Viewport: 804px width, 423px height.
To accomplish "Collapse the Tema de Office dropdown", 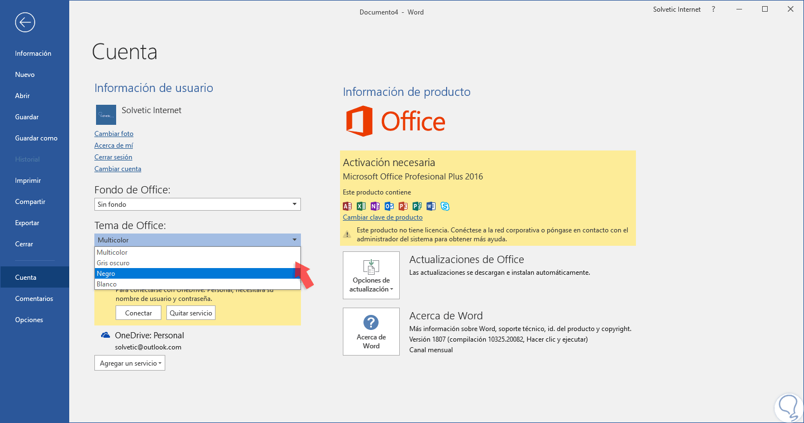I will click(x=198, y=240).
